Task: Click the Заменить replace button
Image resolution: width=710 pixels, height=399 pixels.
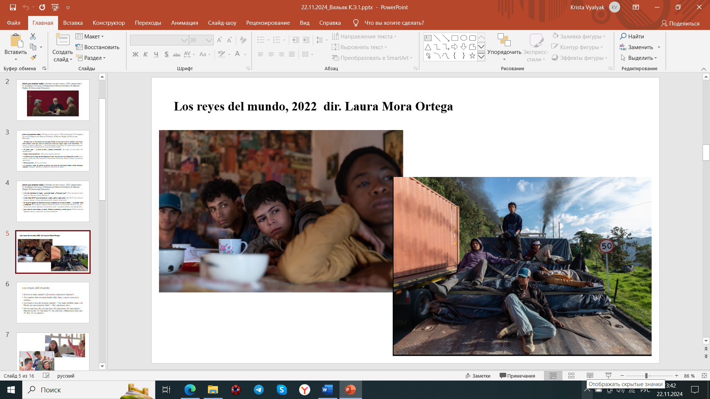Action: click(x=636, y=47)
